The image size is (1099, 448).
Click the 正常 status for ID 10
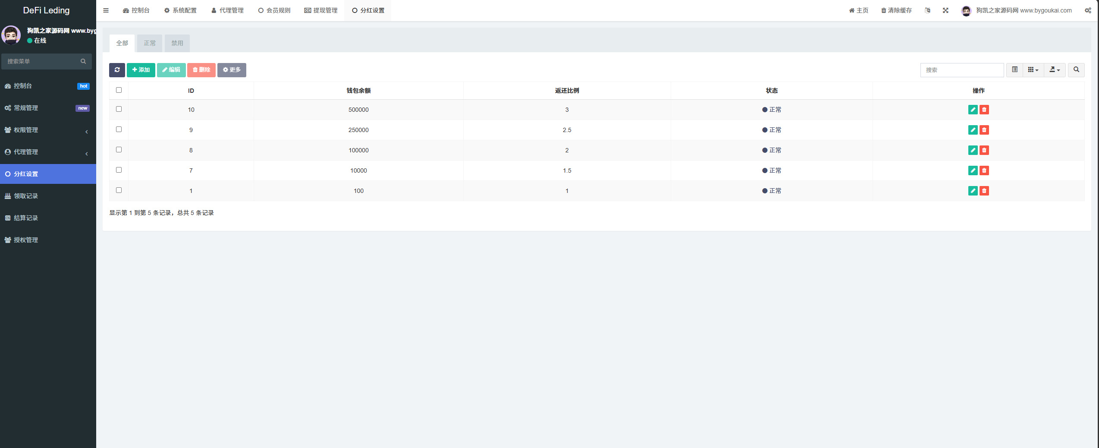click(772, 110)
